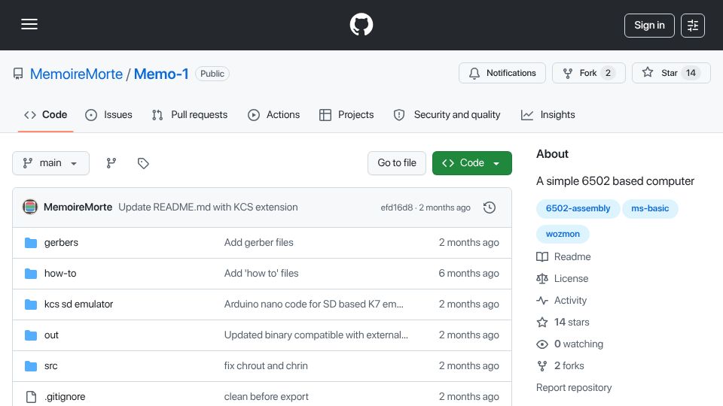This screenshot has height=406, width=723.
Task: Open the License link in About
Action: pos(563,278)
